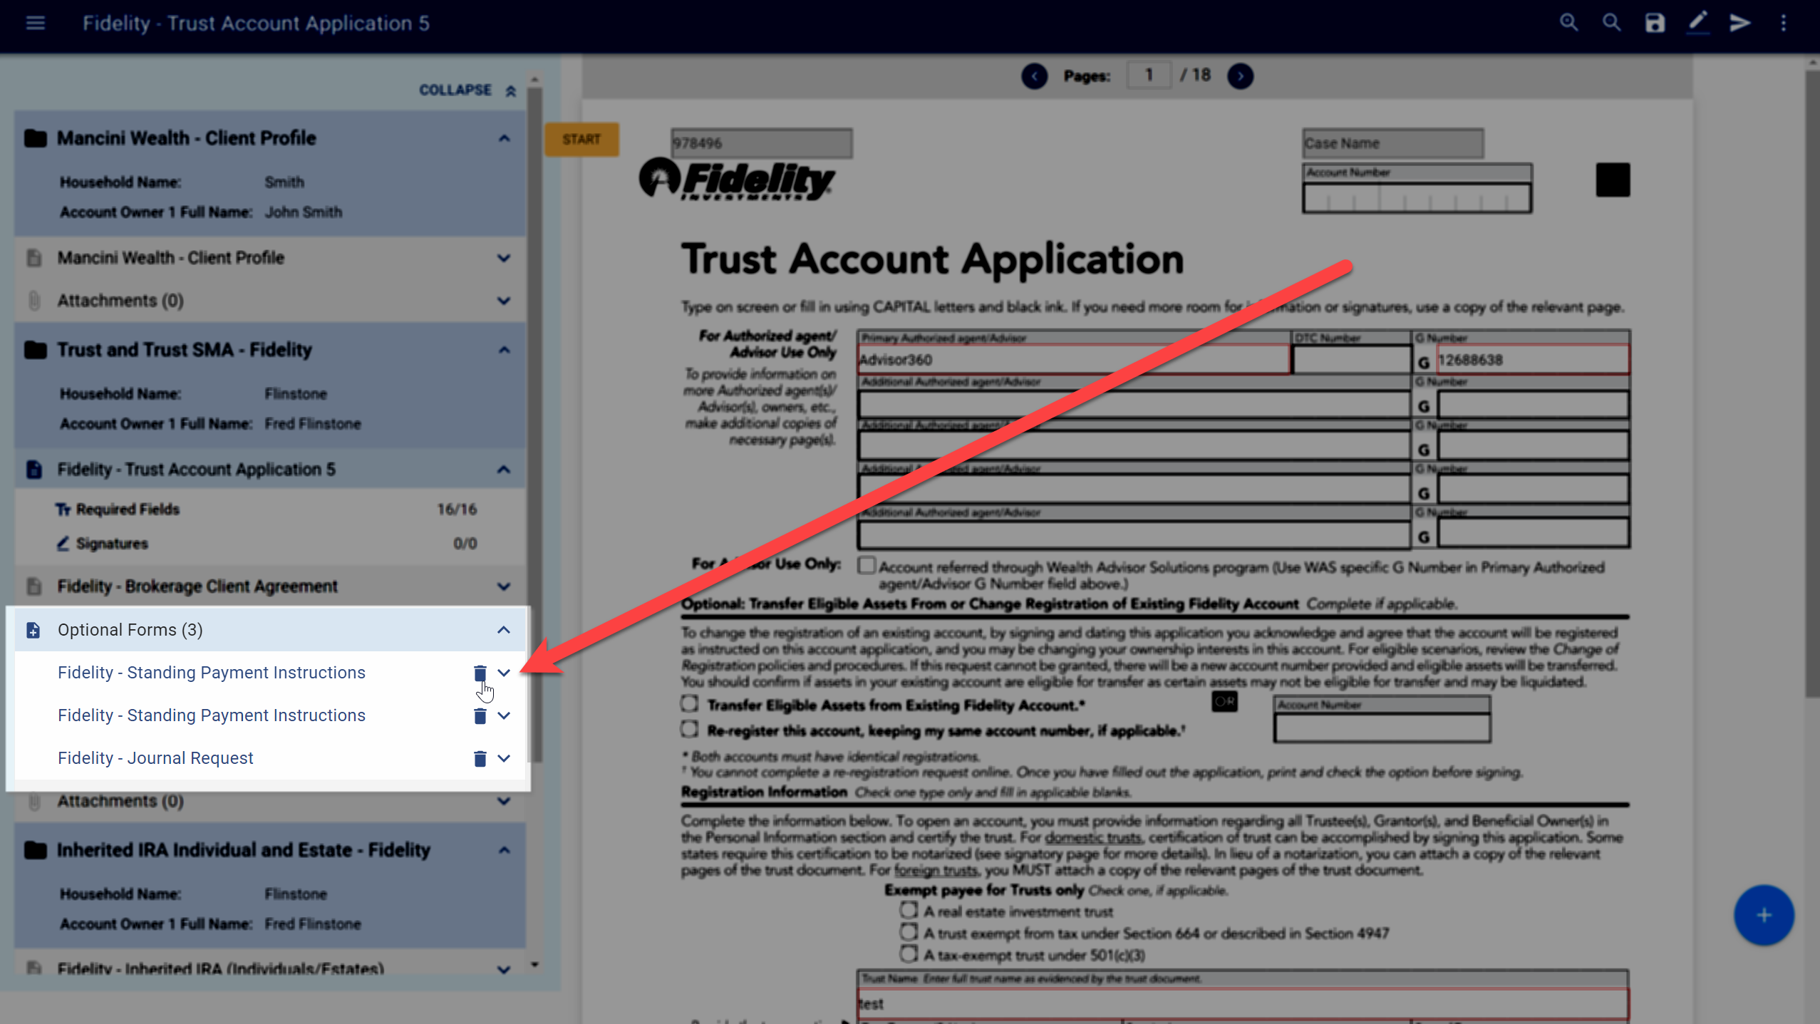This screenshot has width=1820, height=1024.
Task: Open the second Fidelity - Standing Payment Instructions link
Action: (x=212, y=715)
